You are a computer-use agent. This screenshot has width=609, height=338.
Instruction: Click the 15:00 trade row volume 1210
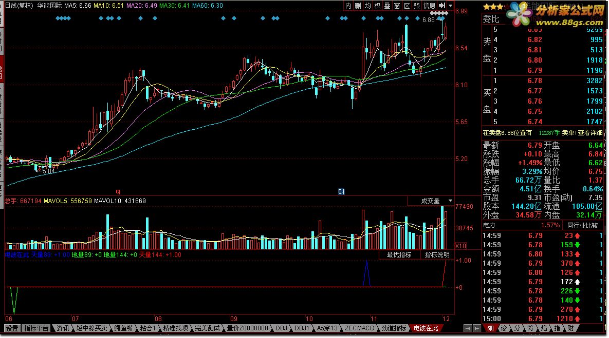tap(565, 319)
